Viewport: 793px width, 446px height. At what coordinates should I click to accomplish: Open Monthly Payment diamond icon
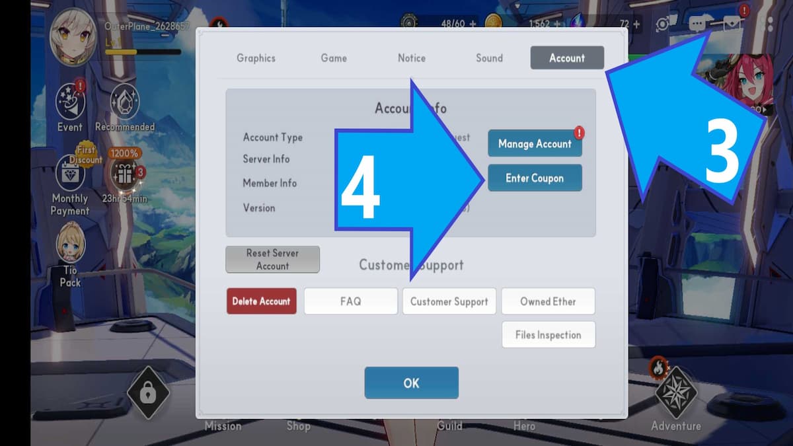(x=69, y=174)
